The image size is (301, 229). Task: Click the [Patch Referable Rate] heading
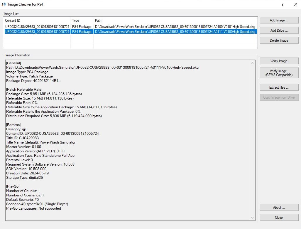24,90
